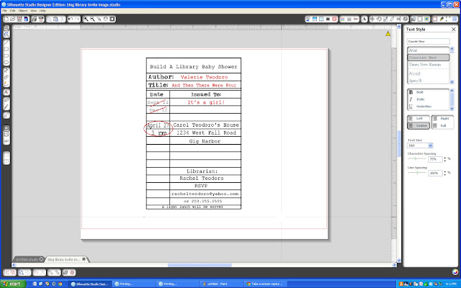Toggle Italic text style

click(x=428, y=99)
